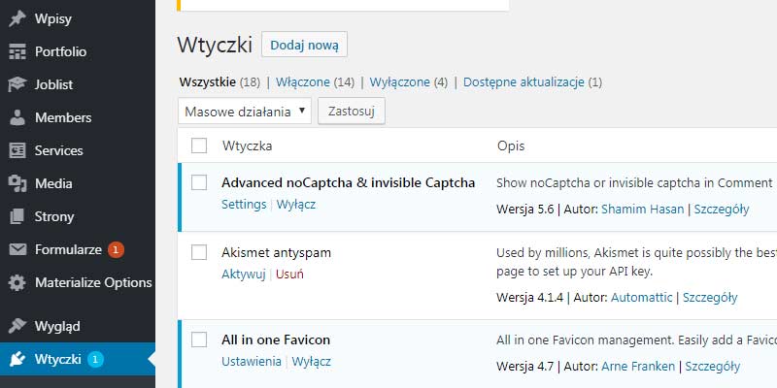Click the Strony pages icon
This screenshot has width=777, height=388.
pos(17,216)
